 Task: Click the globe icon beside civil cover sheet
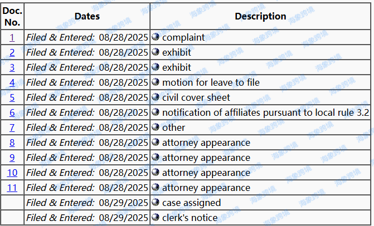tap(156, 97)
